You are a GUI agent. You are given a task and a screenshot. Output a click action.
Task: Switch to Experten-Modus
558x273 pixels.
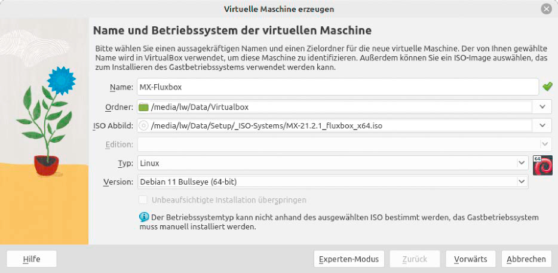pos(349,259)
